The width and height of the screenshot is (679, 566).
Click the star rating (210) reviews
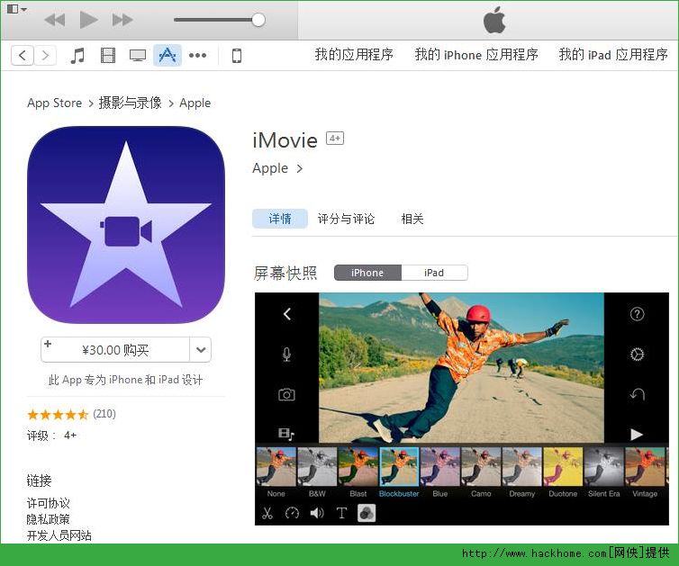(71, 414)
